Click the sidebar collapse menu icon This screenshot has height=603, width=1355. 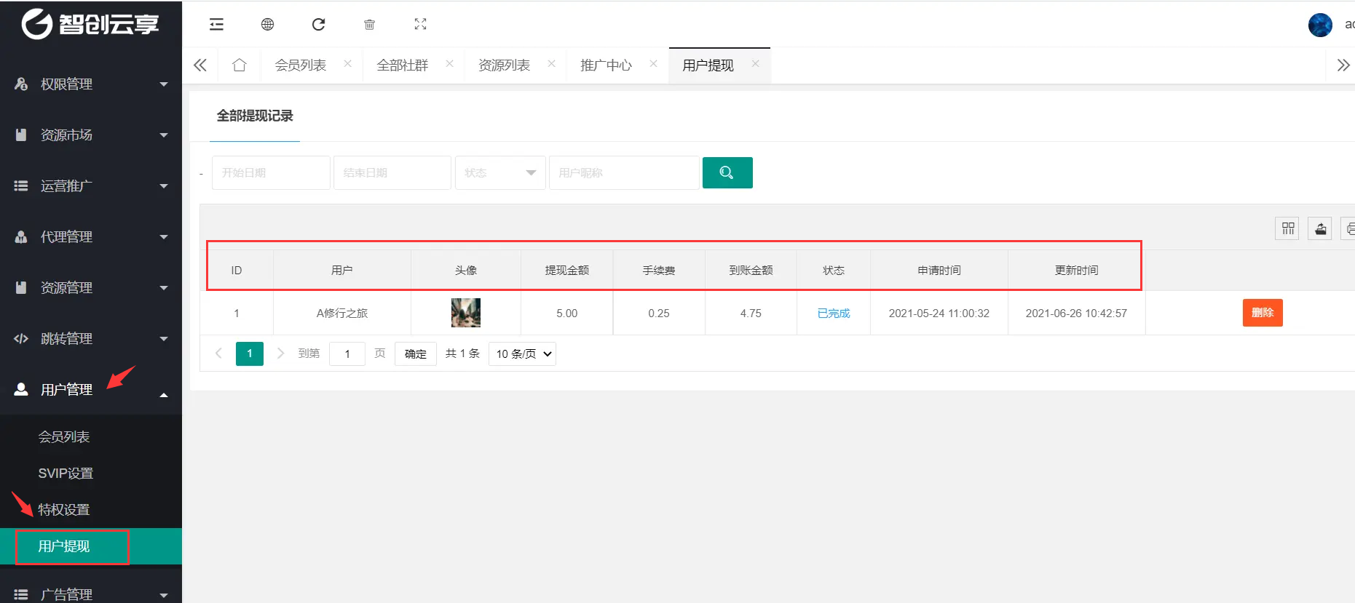pos(216,25)
